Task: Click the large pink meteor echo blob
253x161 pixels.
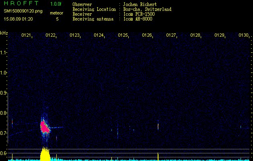Action: [x=45, y=127]
